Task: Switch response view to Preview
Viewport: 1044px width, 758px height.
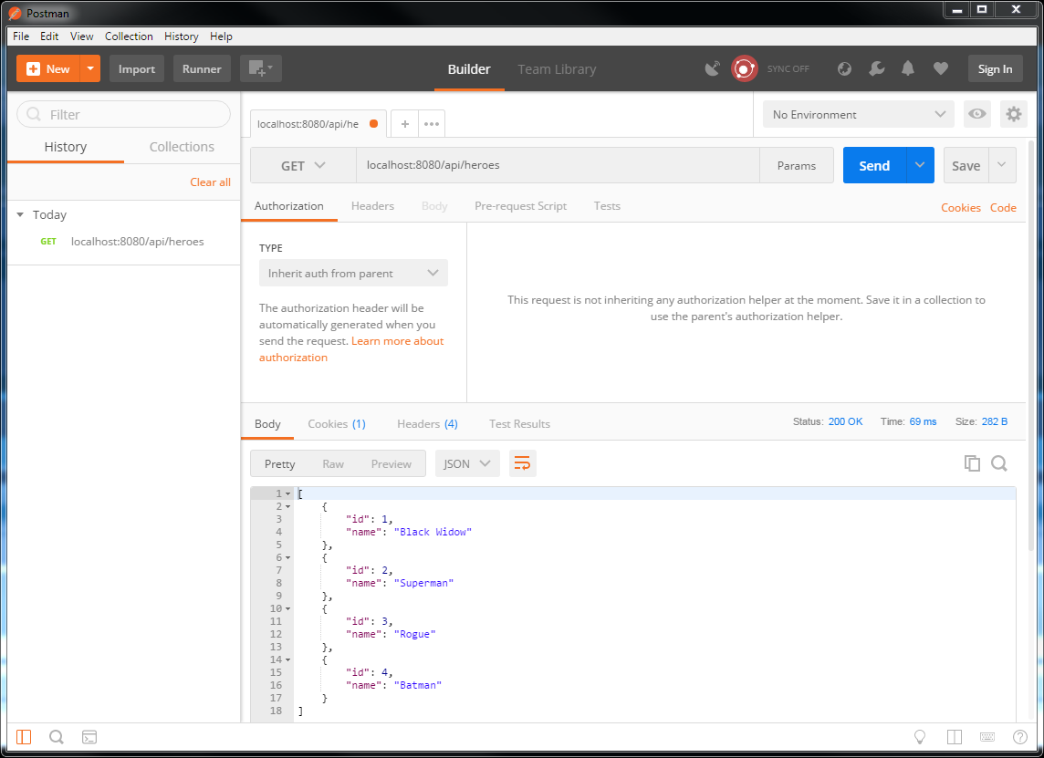Action: 391,464
